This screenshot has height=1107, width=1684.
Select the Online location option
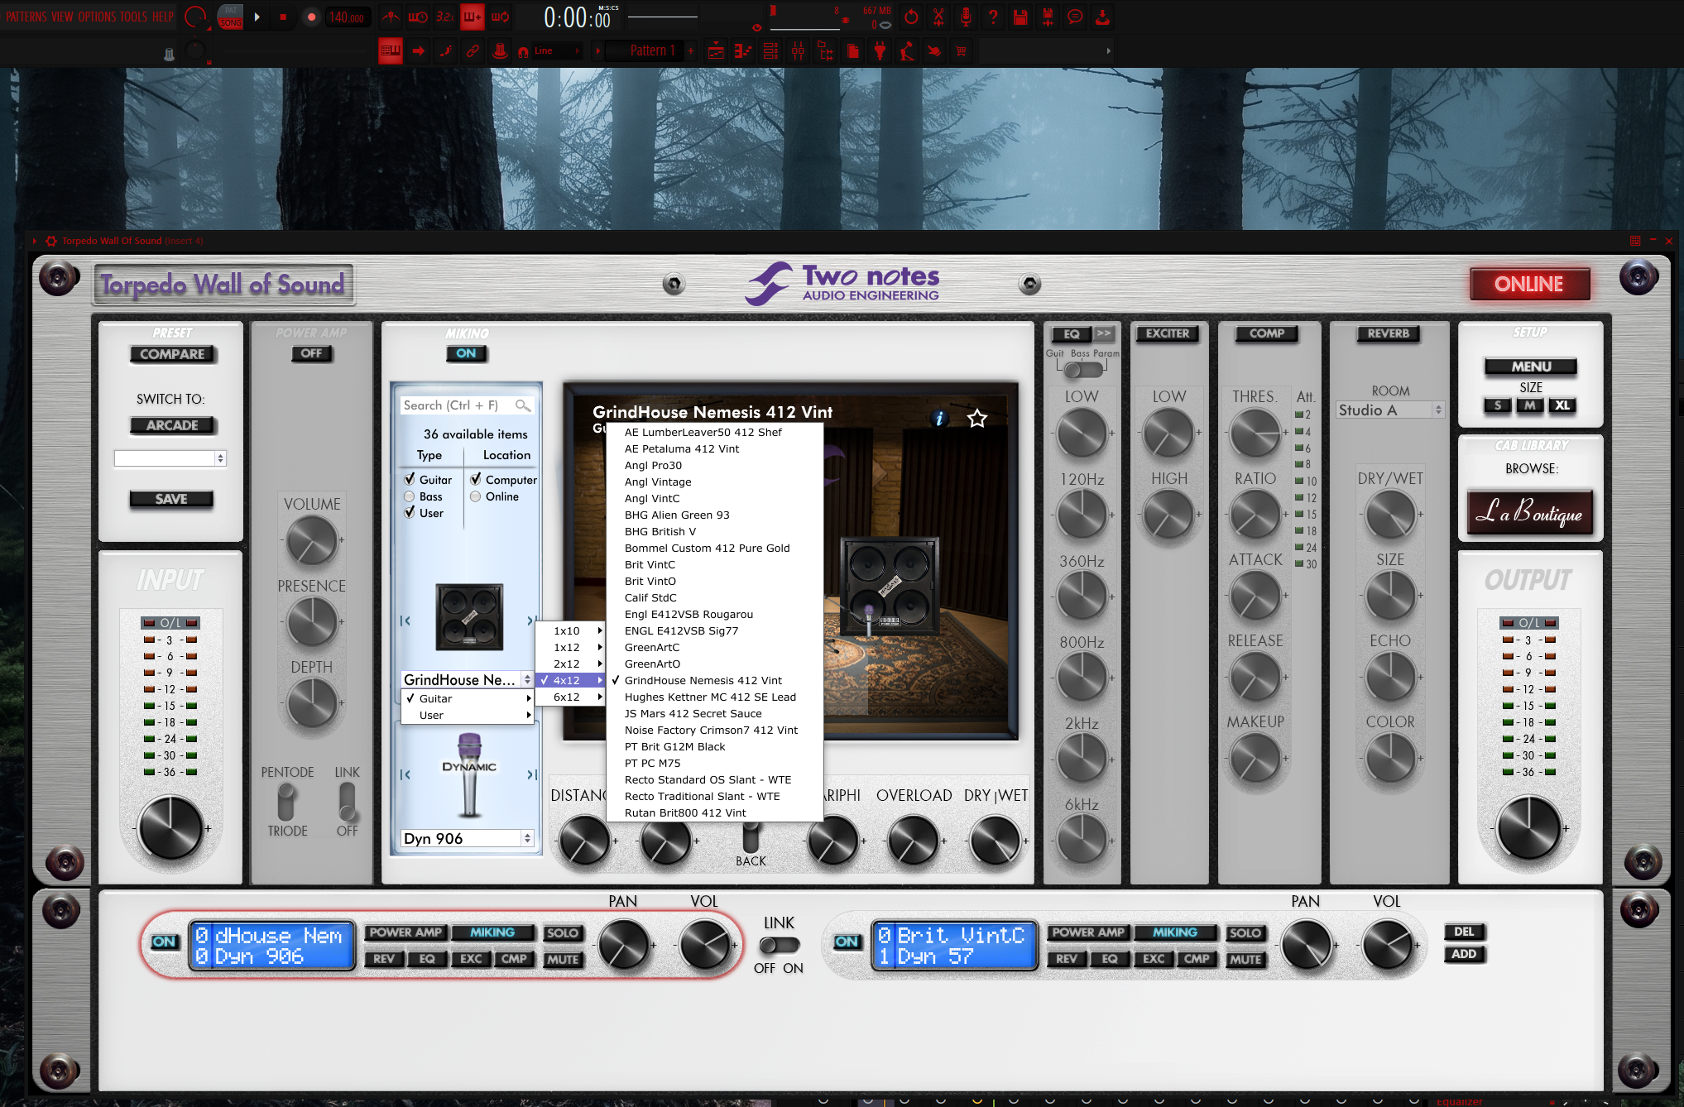point(476,496)
